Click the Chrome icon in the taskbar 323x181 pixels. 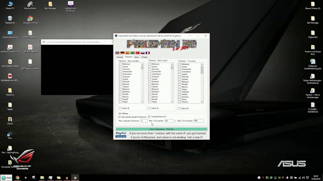coord(17,178)
